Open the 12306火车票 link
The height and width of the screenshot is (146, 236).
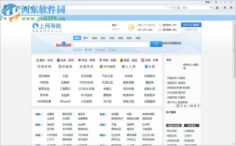86,89
